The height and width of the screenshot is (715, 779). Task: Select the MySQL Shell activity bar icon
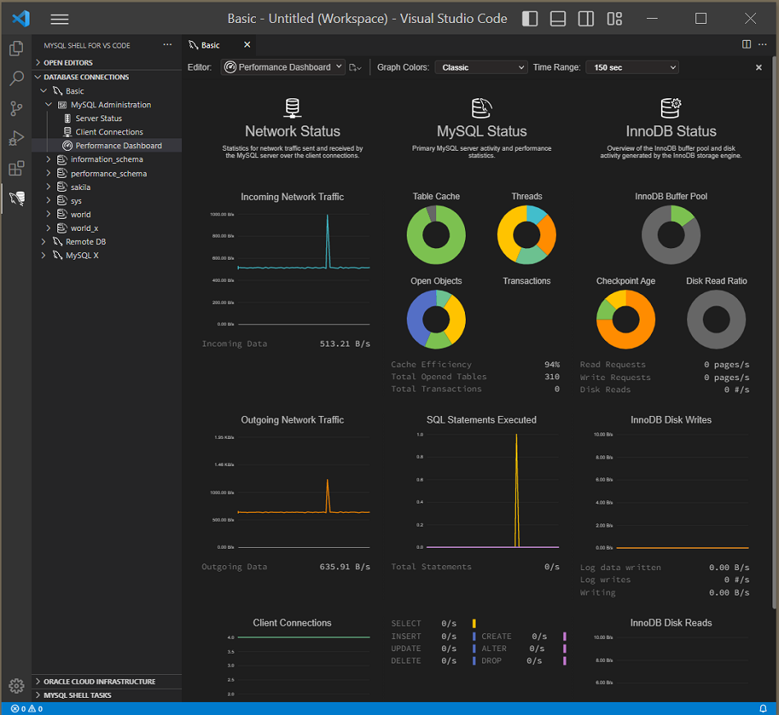click(x=16, y=198)
